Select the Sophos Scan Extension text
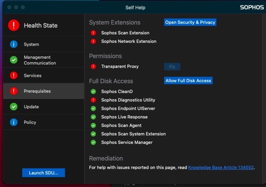Image resolution: width=266 pixels, height=187 pixels. coord(125,33)
